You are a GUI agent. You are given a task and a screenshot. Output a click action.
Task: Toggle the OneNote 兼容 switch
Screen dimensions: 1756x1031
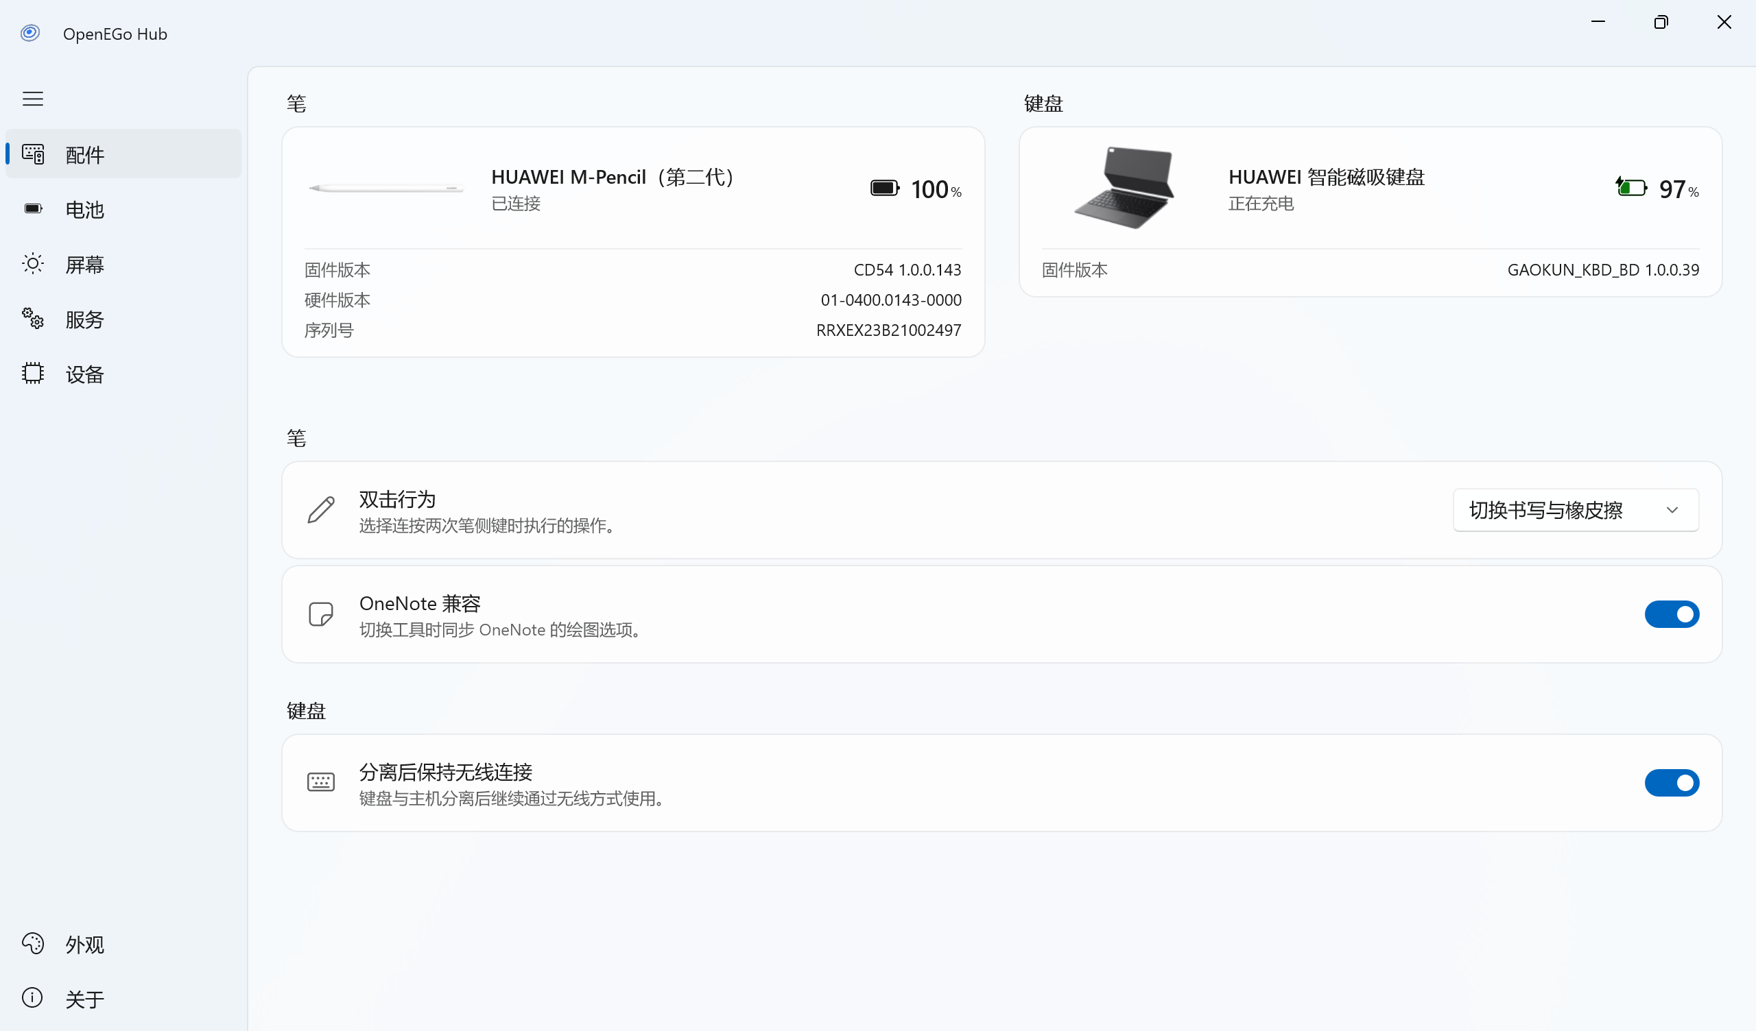(1672, 614)
